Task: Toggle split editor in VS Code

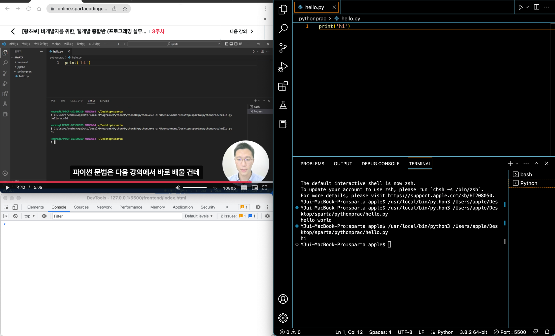Action: pyautogui.click(x=536, y=7)
